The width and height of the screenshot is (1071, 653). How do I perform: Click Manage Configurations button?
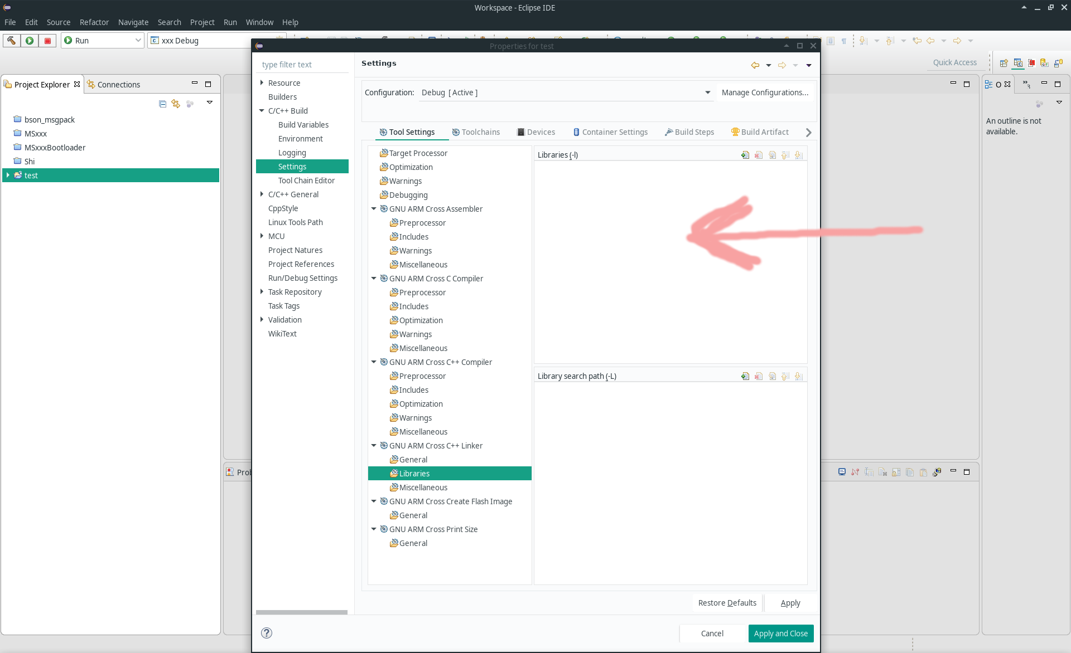pyautogui.click(x=765, y=92)
